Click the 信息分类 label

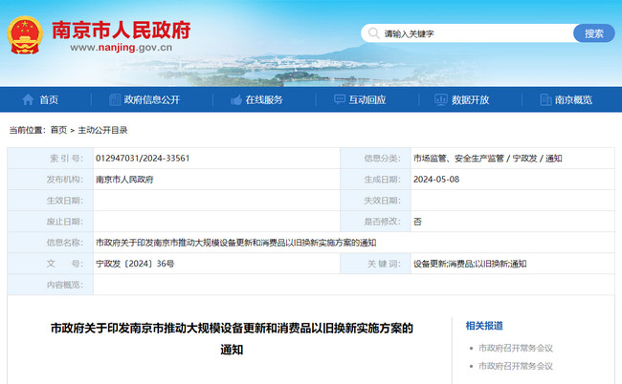tap(383, 159)
